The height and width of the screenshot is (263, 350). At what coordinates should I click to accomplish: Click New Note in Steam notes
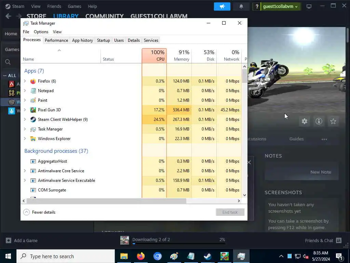(321, 172)
